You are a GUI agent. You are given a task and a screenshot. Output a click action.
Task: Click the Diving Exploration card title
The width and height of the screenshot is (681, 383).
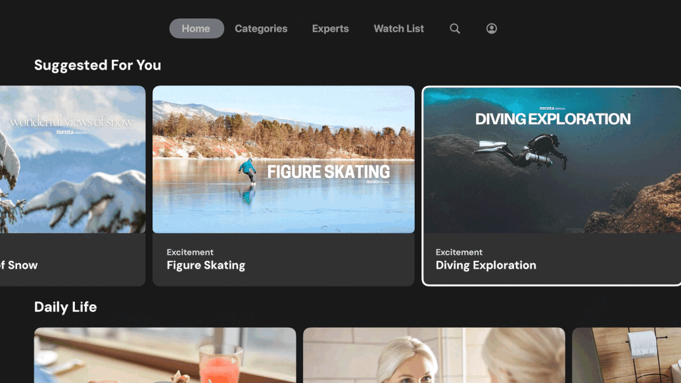coord(486,265)
